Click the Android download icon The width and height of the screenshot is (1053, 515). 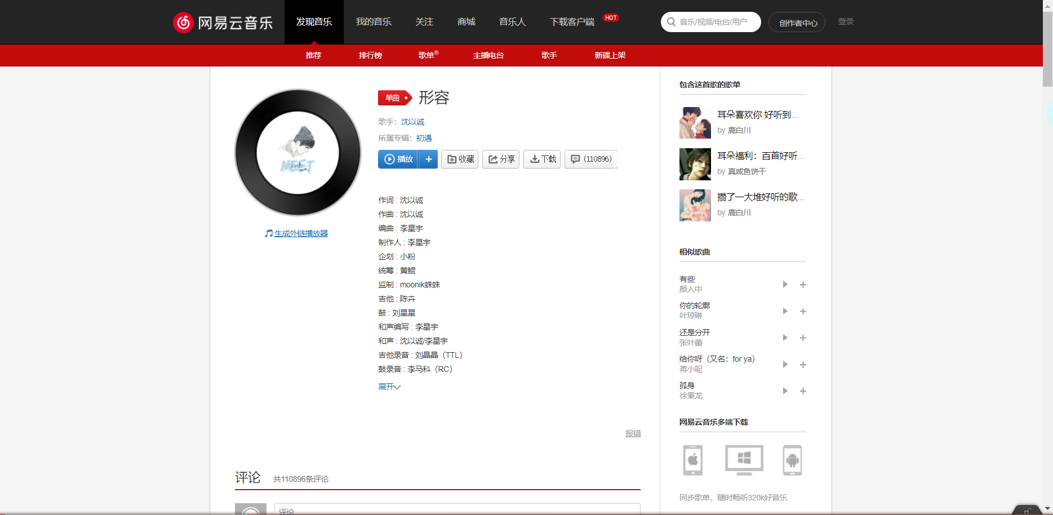pos(793,460)
